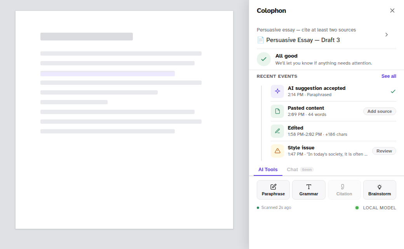404x249 pixels.
Task: Launch the Paraphrase tool
Action: (273, 190)
